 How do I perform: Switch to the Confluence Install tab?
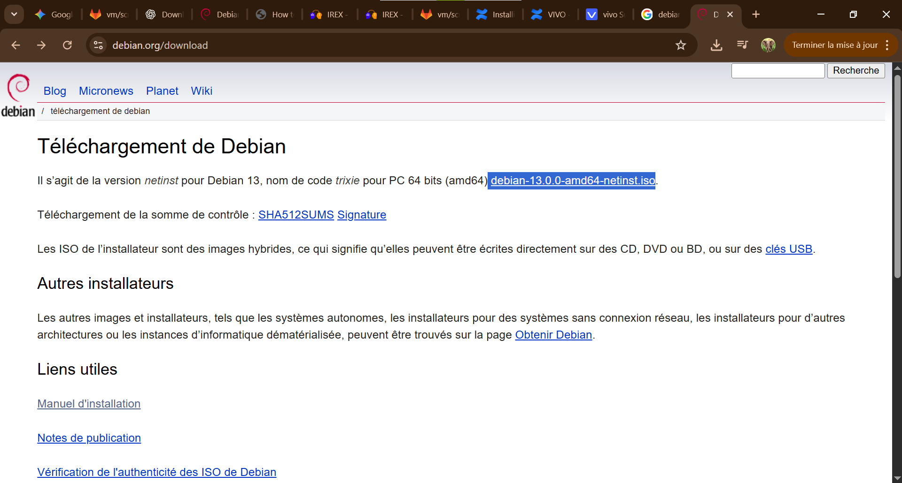(495, 15)
